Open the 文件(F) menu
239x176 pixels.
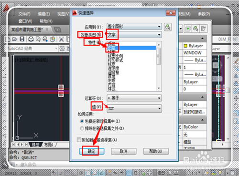(x=24, y=14)
